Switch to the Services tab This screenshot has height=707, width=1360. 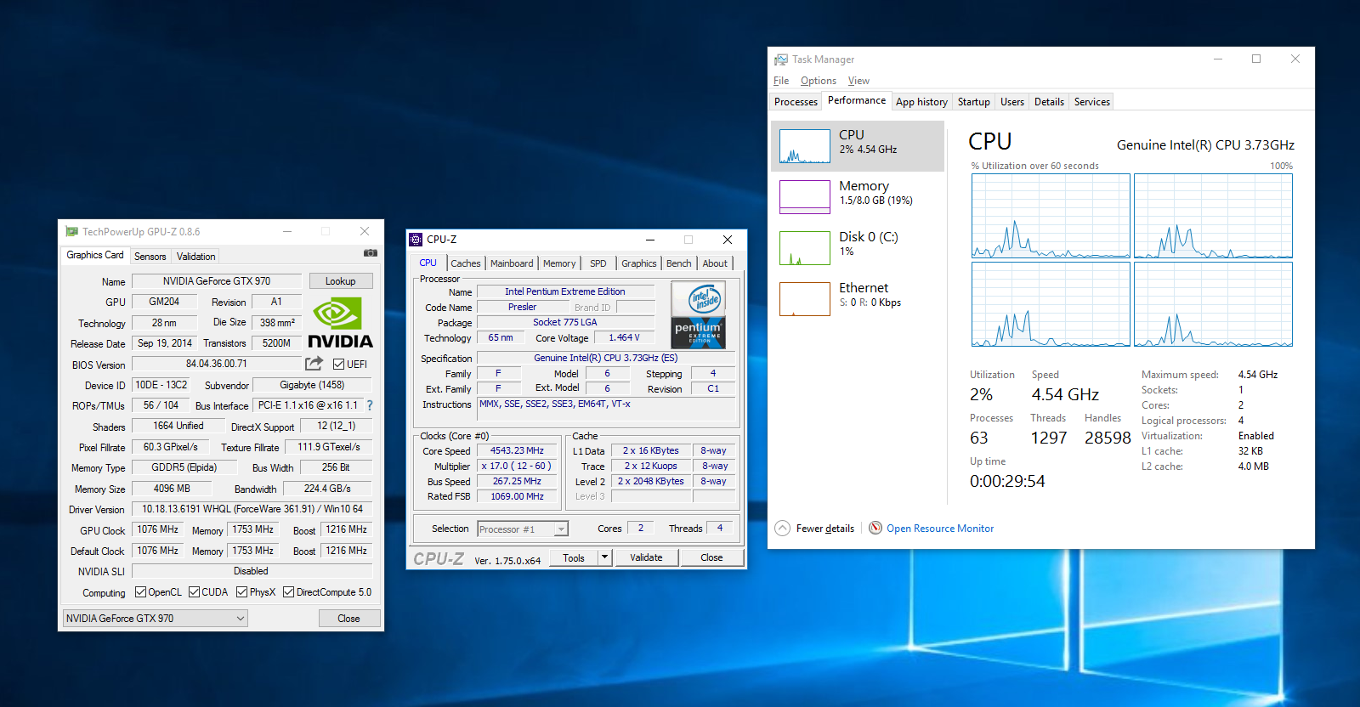tap(1092, 101)
